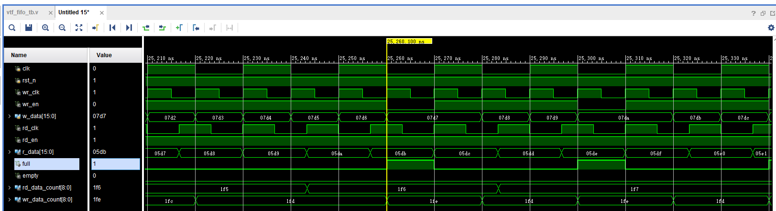Image resolution: width=776 pixels, height=211 pixels.
Task: Go to previous transition
Action: tap(146, 28)
